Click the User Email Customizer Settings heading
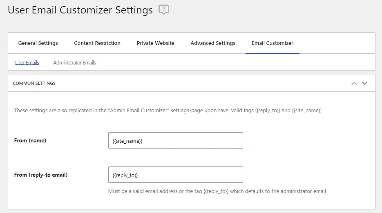 click(80, 10)
